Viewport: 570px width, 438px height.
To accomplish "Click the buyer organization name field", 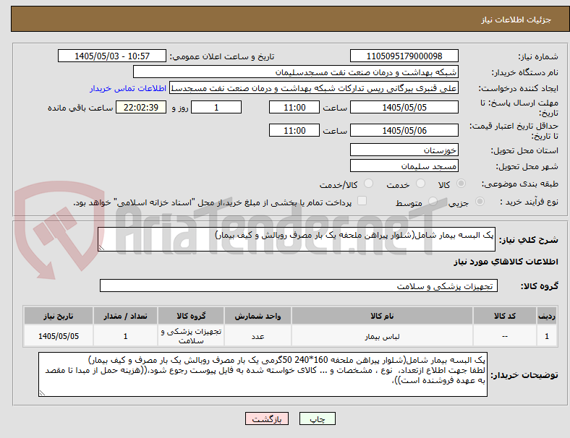I will 296,72.
